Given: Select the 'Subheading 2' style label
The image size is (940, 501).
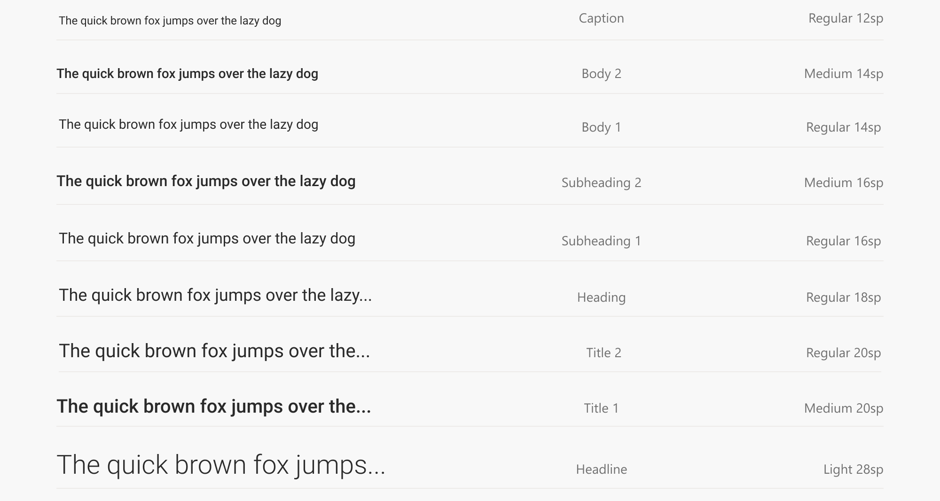Looking at the screenshot, I should click(601, 183).
